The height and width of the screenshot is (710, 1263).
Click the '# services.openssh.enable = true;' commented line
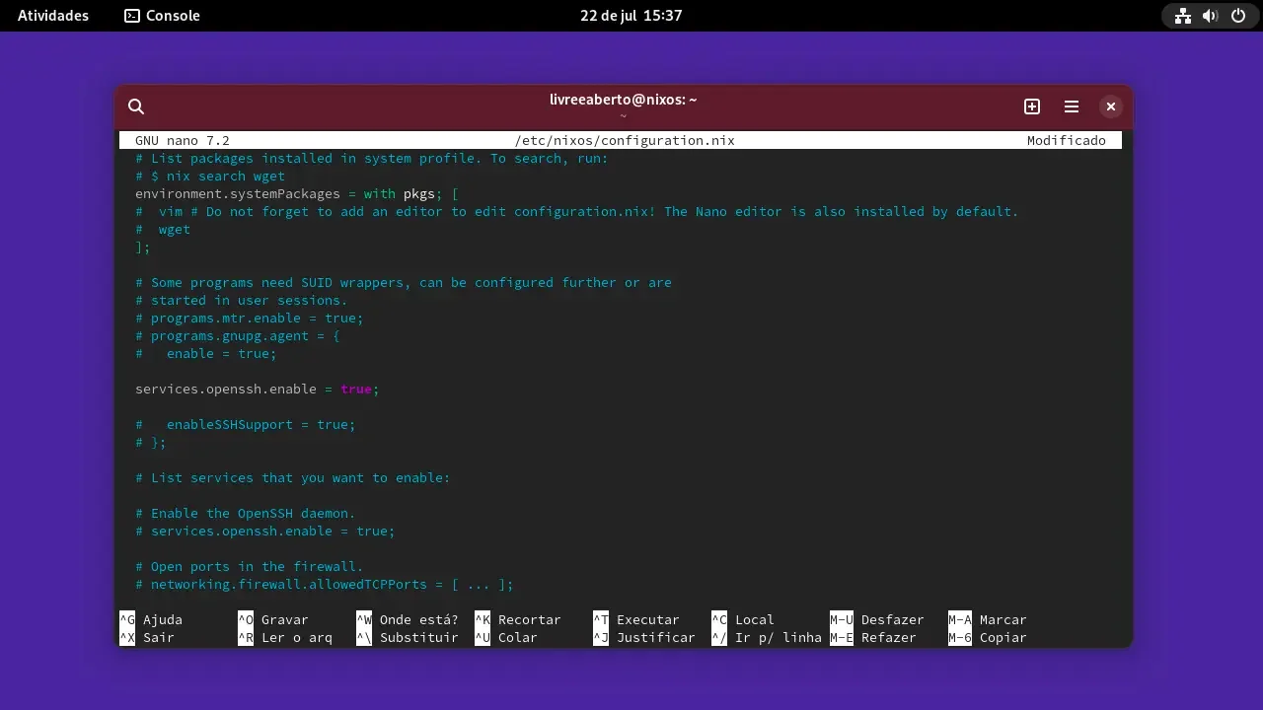coord(265,532)
